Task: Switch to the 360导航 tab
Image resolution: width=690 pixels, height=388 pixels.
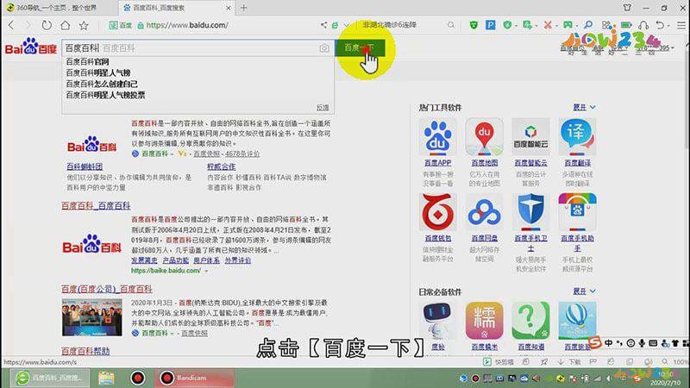Action: (x=57, y=8)
